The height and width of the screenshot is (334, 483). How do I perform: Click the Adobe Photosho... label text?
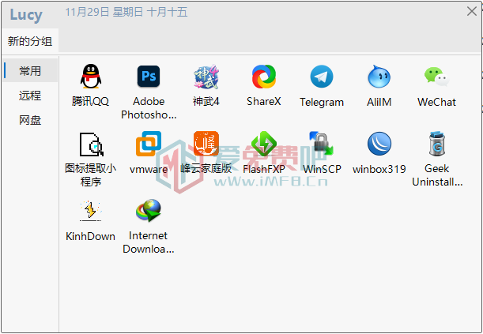point(149,108)
